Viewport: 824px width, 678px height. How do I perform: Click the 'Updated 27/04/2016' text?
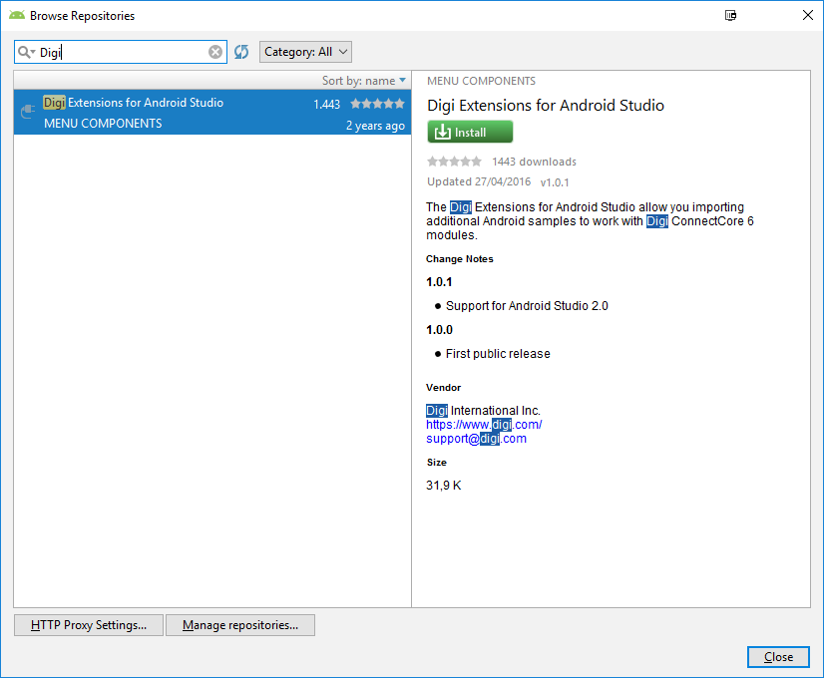point(479,181)
